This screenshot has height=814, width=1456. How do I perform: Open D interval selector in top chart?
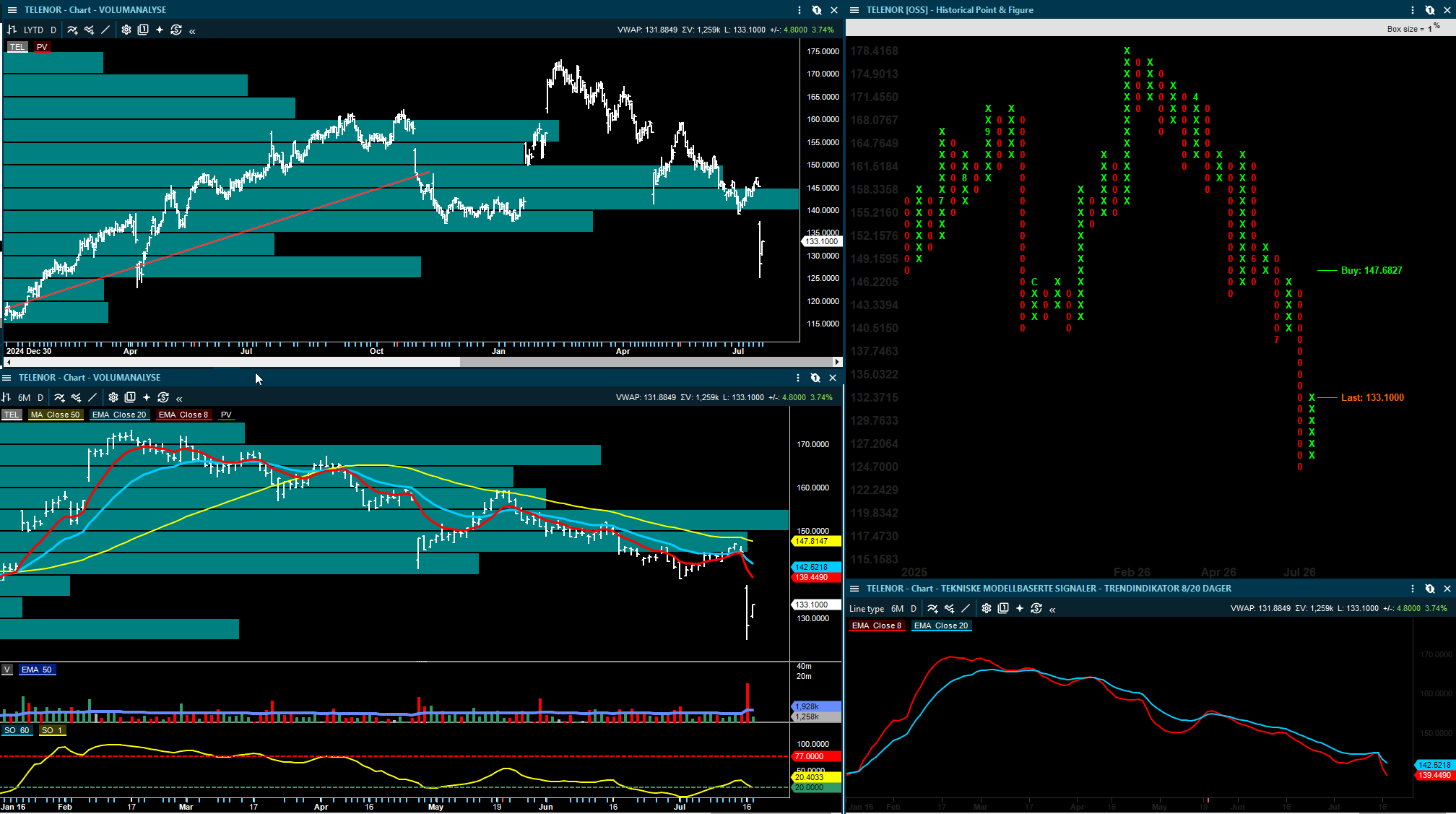pos(53,30)
